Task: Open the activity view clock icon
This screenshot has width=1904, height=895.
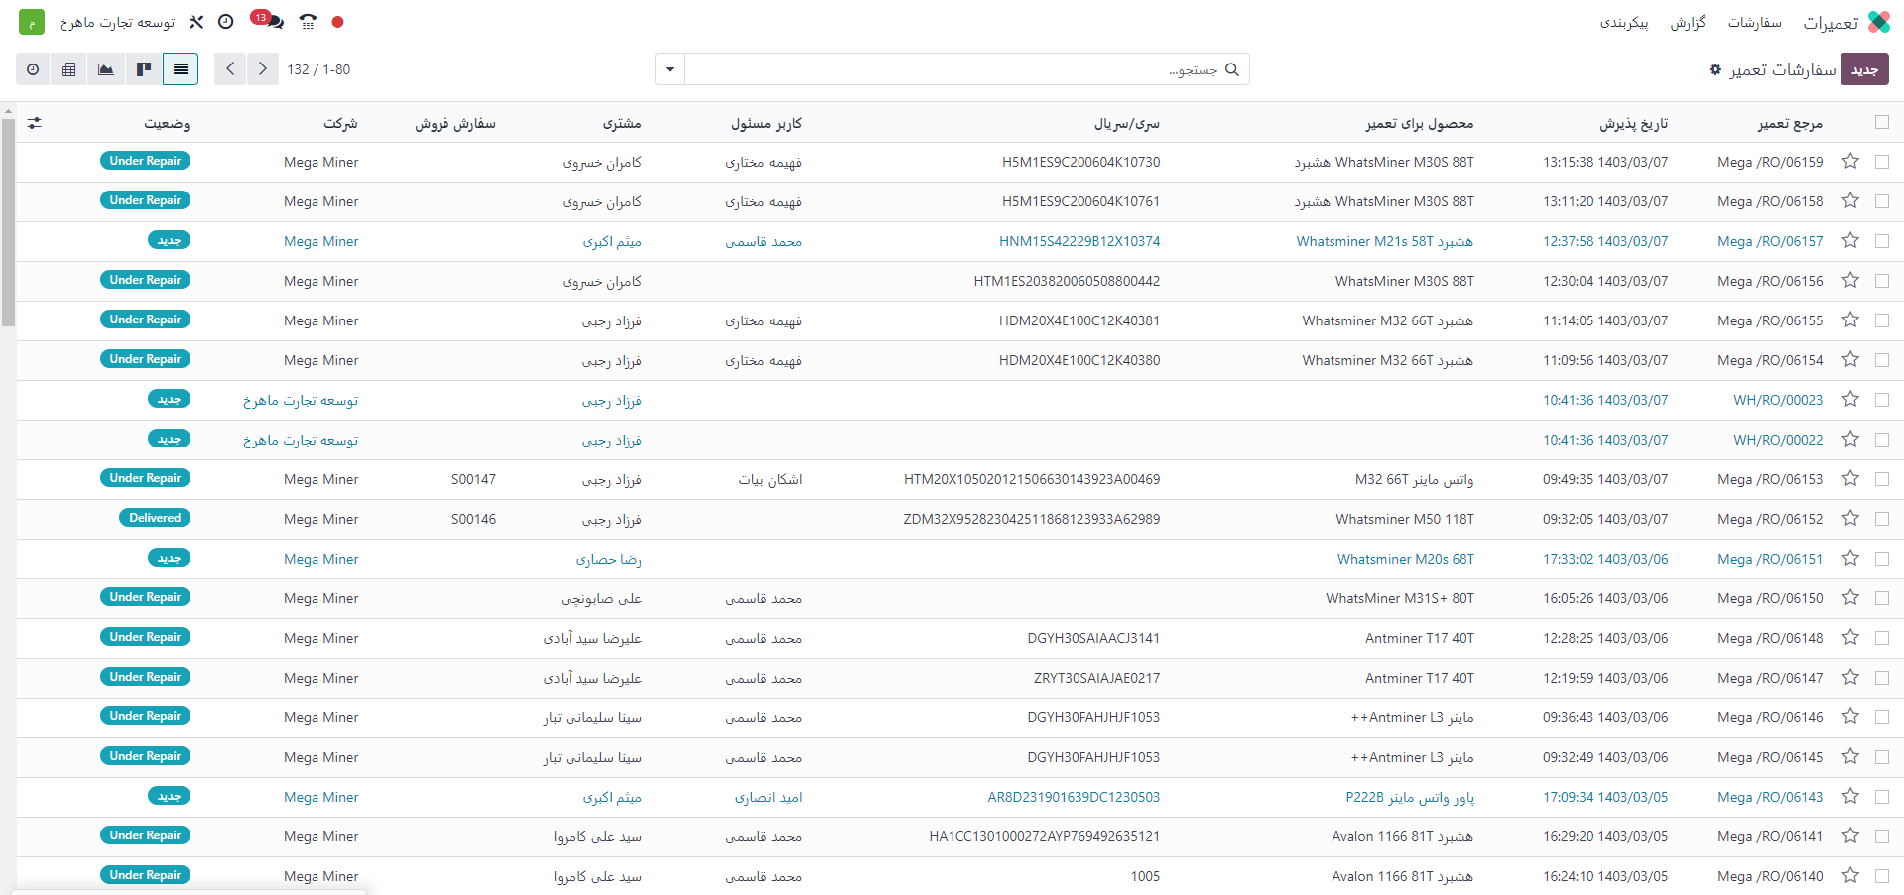Action: click(x=33, y=69)
